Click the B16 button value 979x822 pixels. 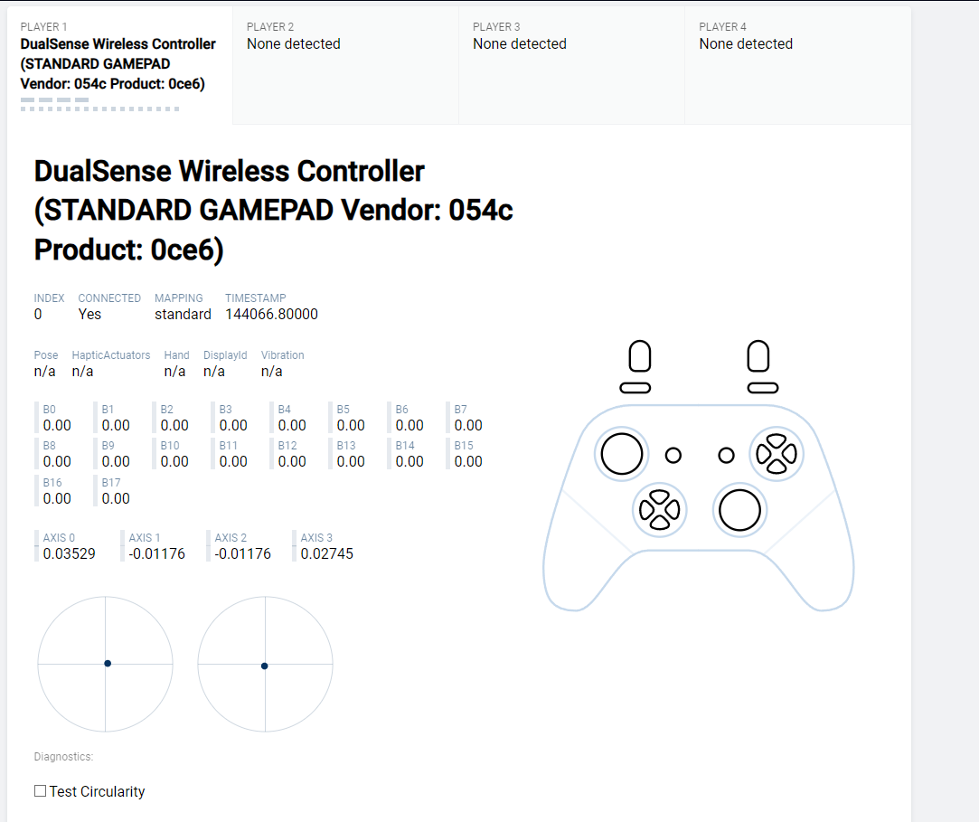coord(57,498)
